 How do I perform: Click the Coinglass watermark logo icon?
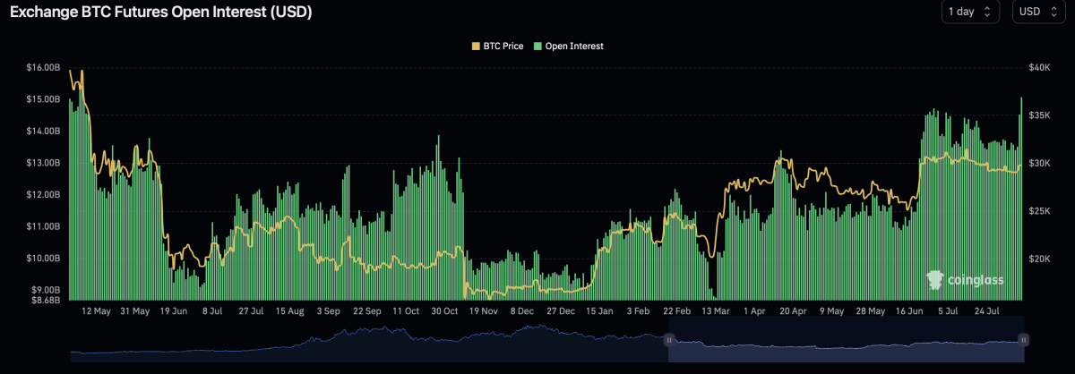coord(934,281)
